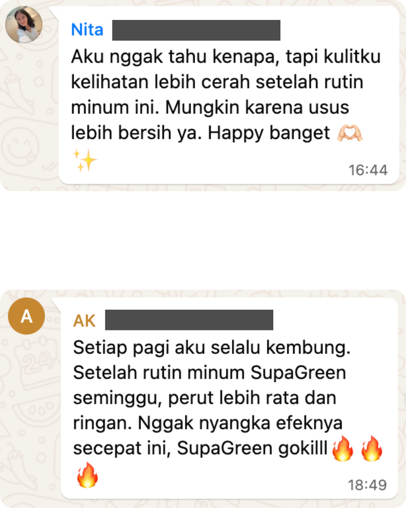Click the first fire emoji after gokilll

pyautogui.click(x=343, y=448)
